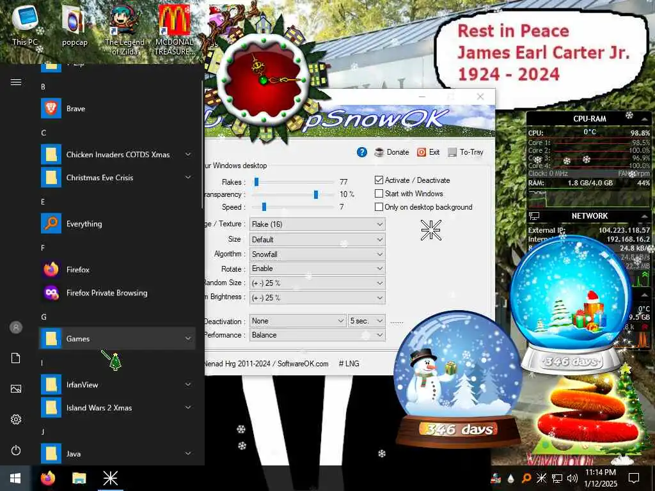
Task: Open Documents from Start sidebar
Action: click(16, 358)
